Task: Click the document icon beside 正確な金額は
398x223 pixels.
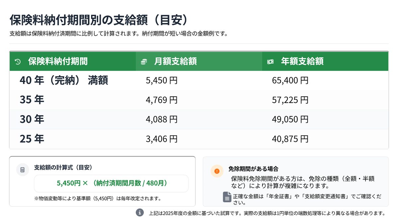Action: click(x=227, y=197)
